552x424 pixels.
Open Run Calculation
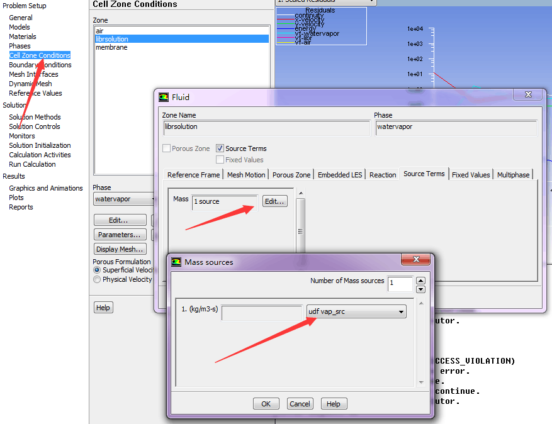pos(32,164)
